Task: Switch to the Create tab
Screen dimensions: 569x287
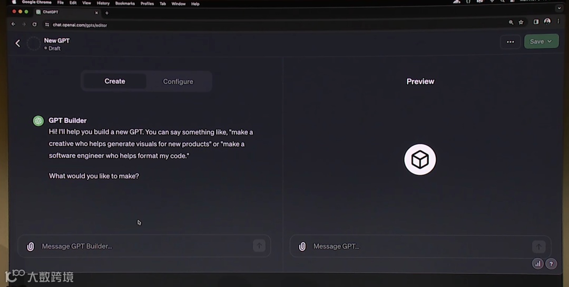Action: click(x=115, y=81)
